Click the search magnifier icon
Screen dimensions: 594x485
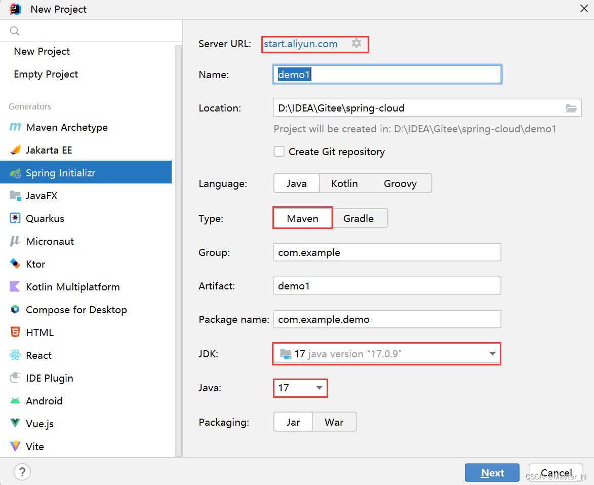pyautogui.click(x=14, y=31)
